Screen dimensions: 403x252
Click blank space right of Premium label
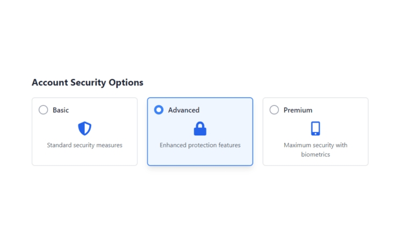(x=339, y=110)
